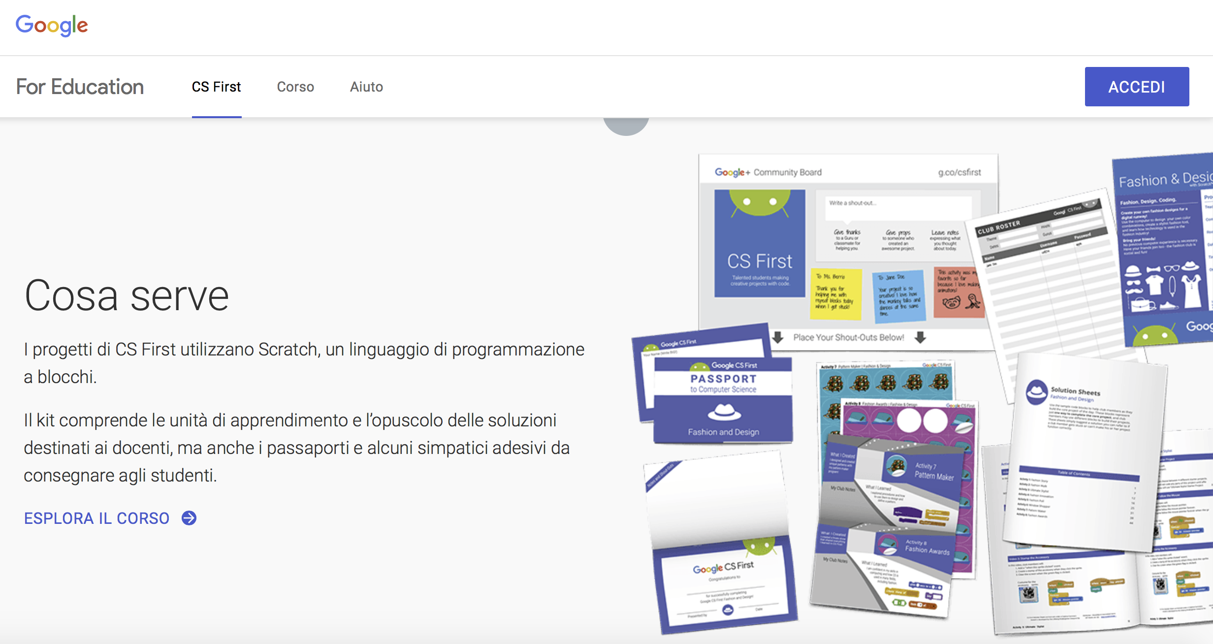Image resolution: width=1213 pixels, height=644 pixels.
Task: Open the Aiuto menu item
Action: click(x=366, y=87)
